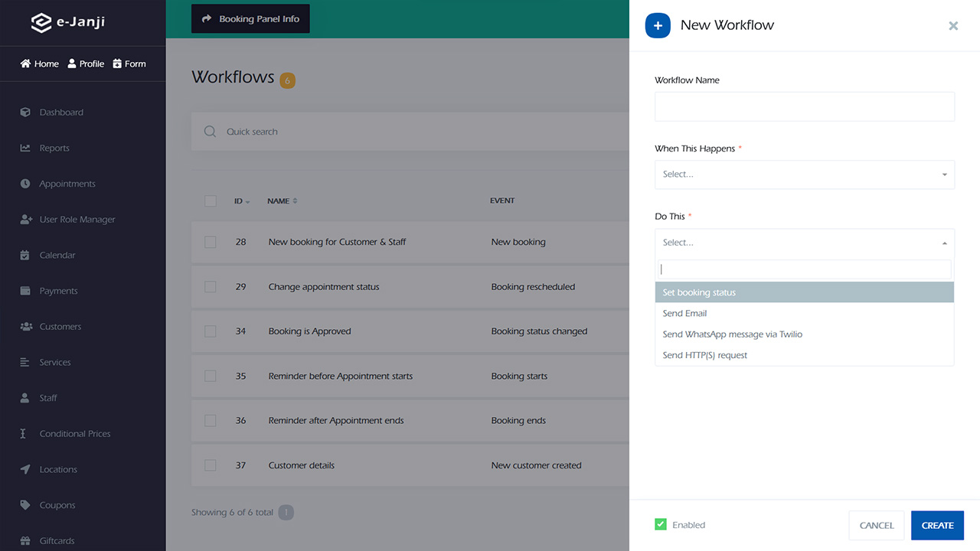
Task: Click the Dashboard cube icon in sidebar
Action: coord(25,112)
